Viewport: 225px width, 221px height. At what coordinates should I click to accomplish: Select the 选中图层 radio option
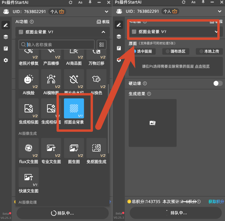[x=142, y=51]
